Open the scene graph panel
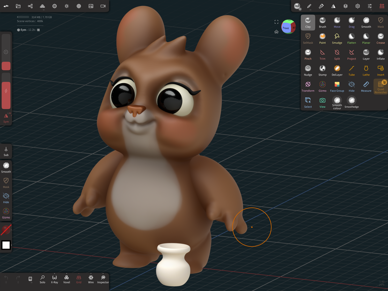 click(30, 6)
